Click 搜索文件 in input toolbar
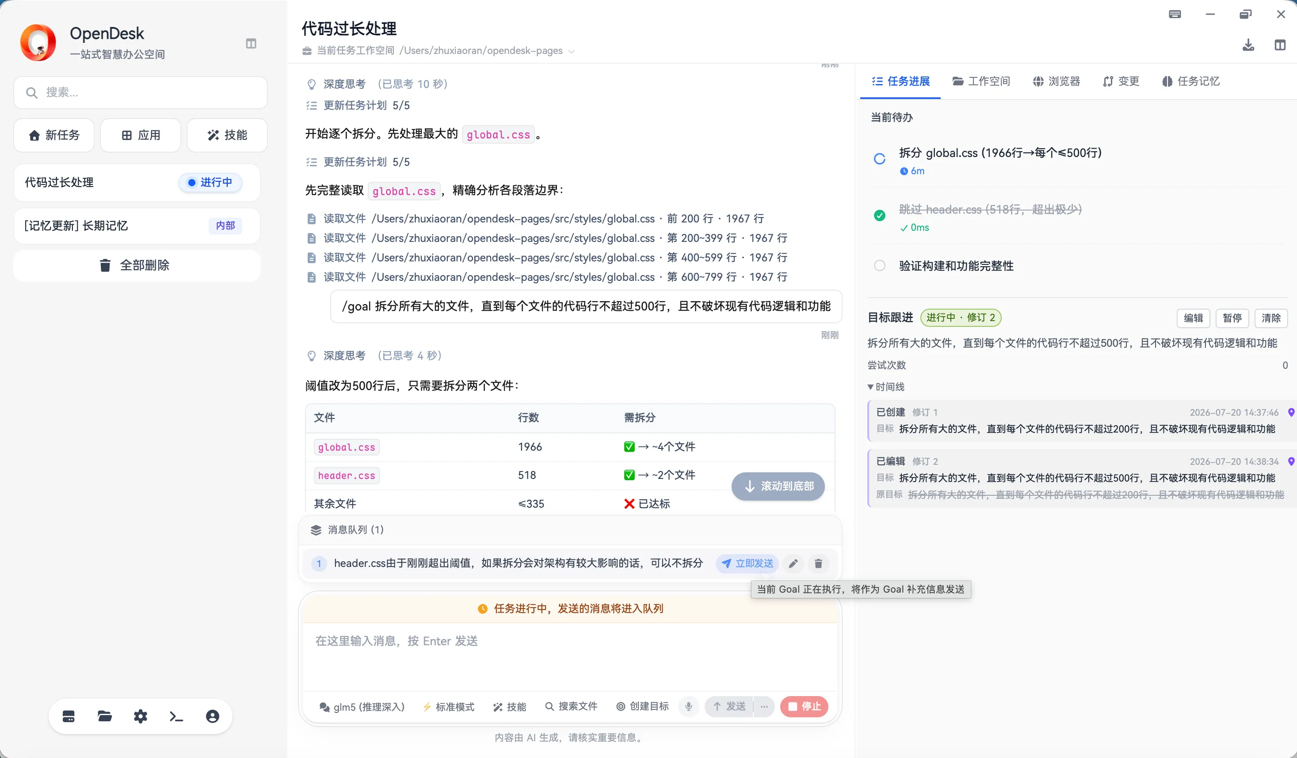The image size is (1297, 758). 571,707
